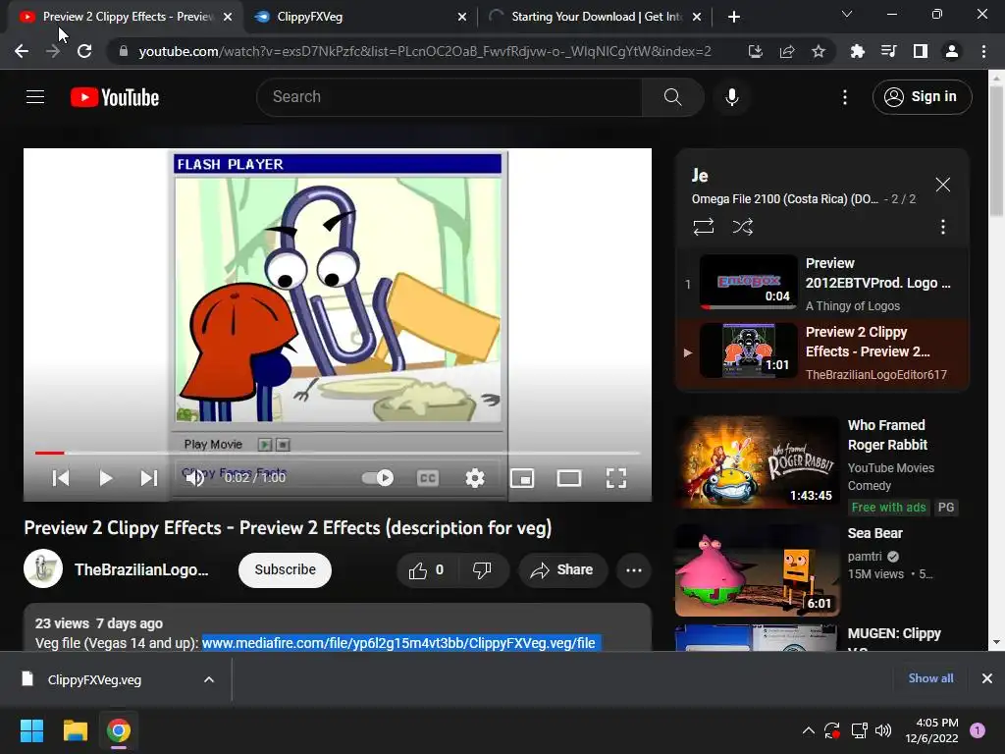Viewport: 1005px width, 754px height.
Task: Show all downloads
Action: (930, 678)
